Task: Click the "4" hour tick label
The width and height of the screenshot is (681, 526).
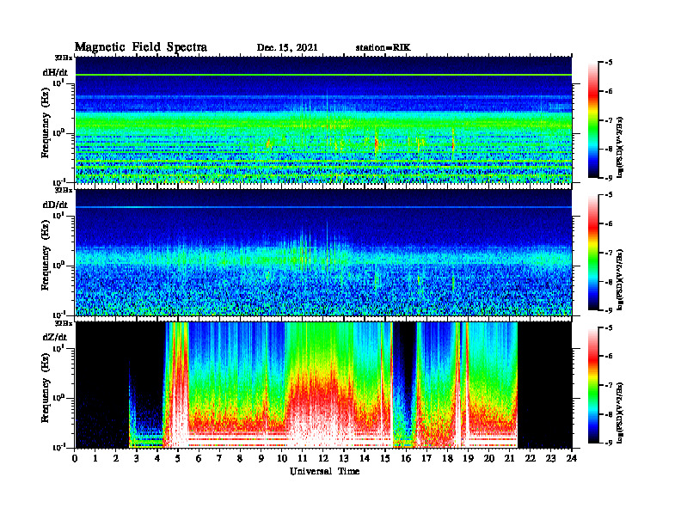Action: (x=157, y=459)
